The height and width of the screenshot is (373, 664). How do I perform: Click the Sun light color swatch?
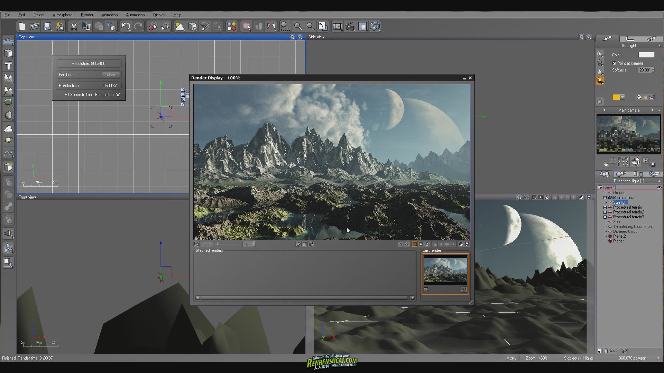(646, 54)
